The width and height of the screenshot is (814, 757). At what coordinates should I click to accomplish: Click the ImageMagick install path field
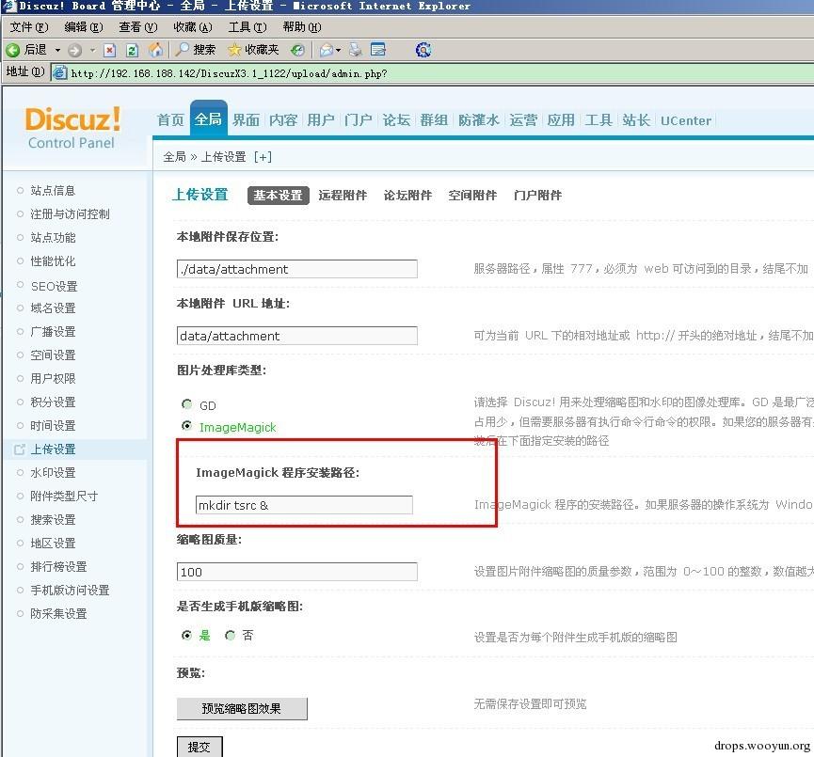pos(304,505)
